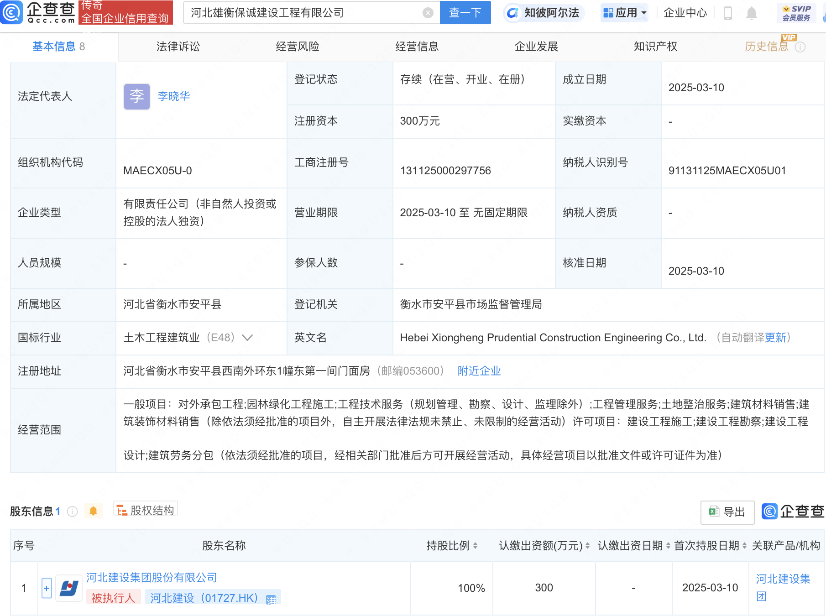826x616 pixels.
Task: Expand the 应用 dropdown menu
Action: (x=625, y=13)
